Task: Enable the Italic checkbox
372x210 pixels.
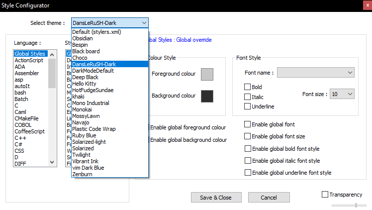Action: tap(247, 97)
